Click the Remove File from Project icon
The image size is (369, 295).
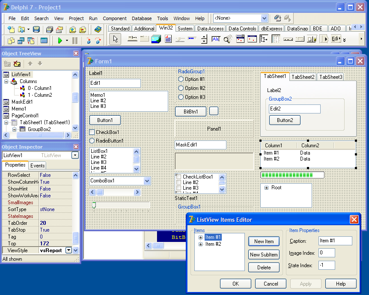[83, 30]
